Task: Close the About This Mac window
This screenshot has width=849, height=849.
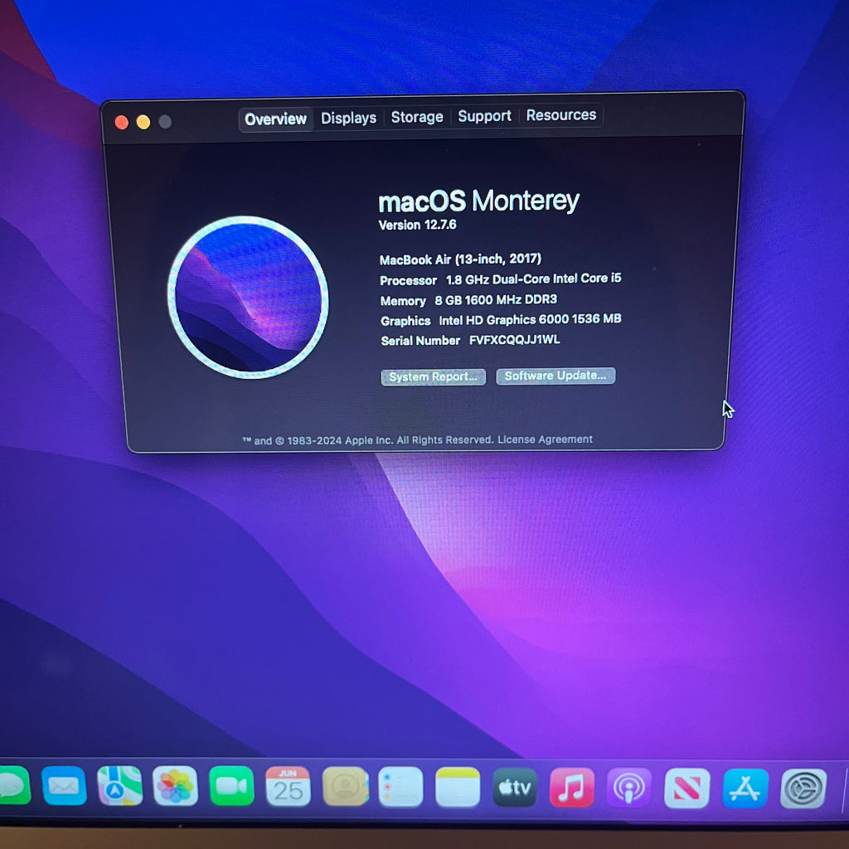Action: pyautogui.click(x=122, y=123)
